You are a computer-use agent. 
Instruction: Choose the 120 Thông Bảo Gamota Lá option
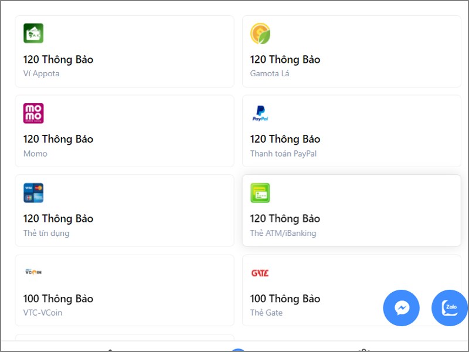352,52
